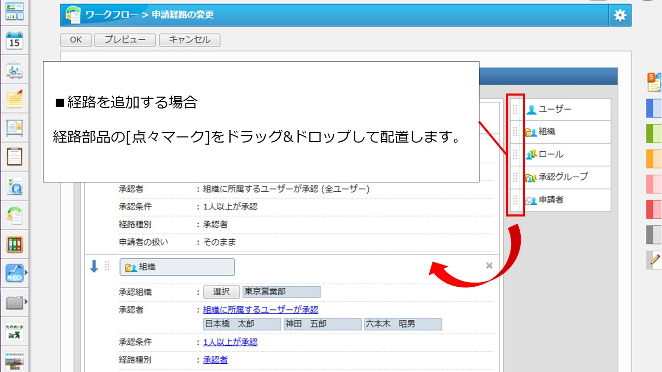Expand the NEO icon submenu arrow
Viewport: 662px width, 372px height.
26,272
